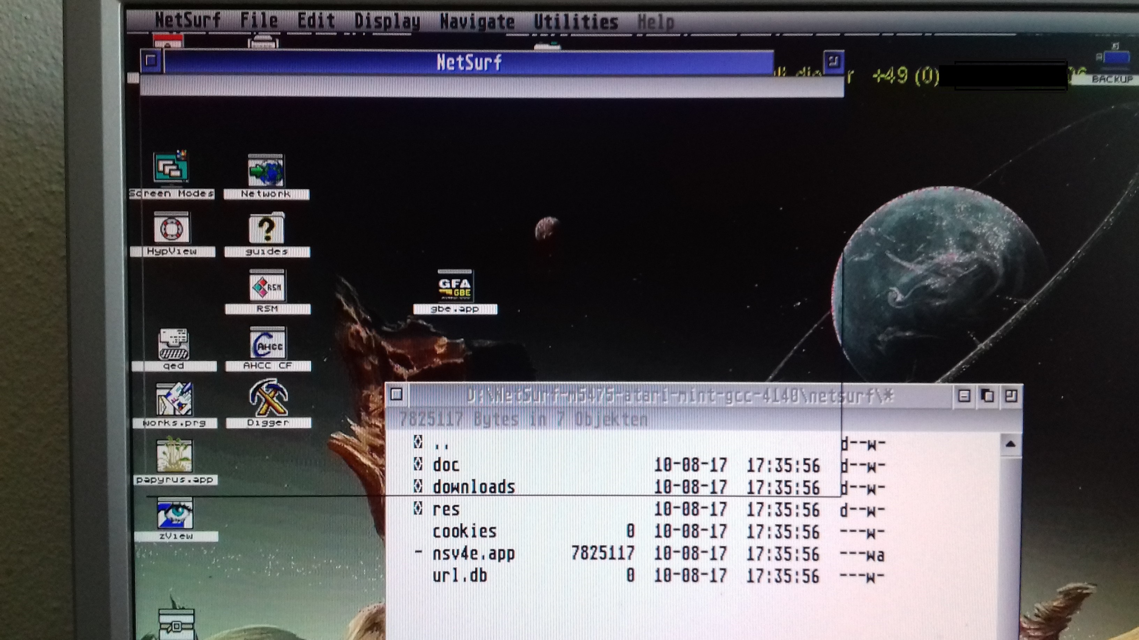Expand the downloads folder entry
1139x640 pixels.
[474, 487]
